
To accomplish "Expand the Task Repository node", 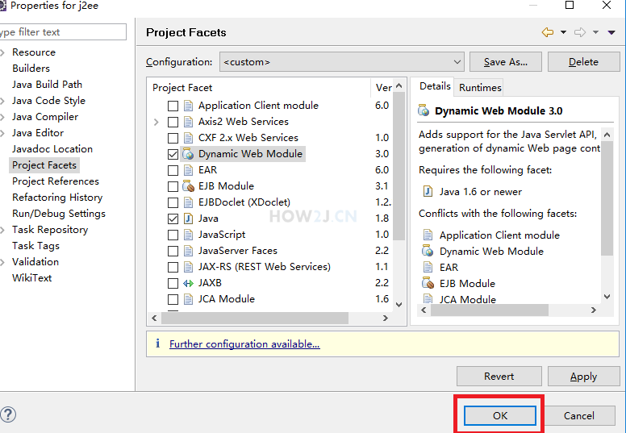I will tap(2, 230).
